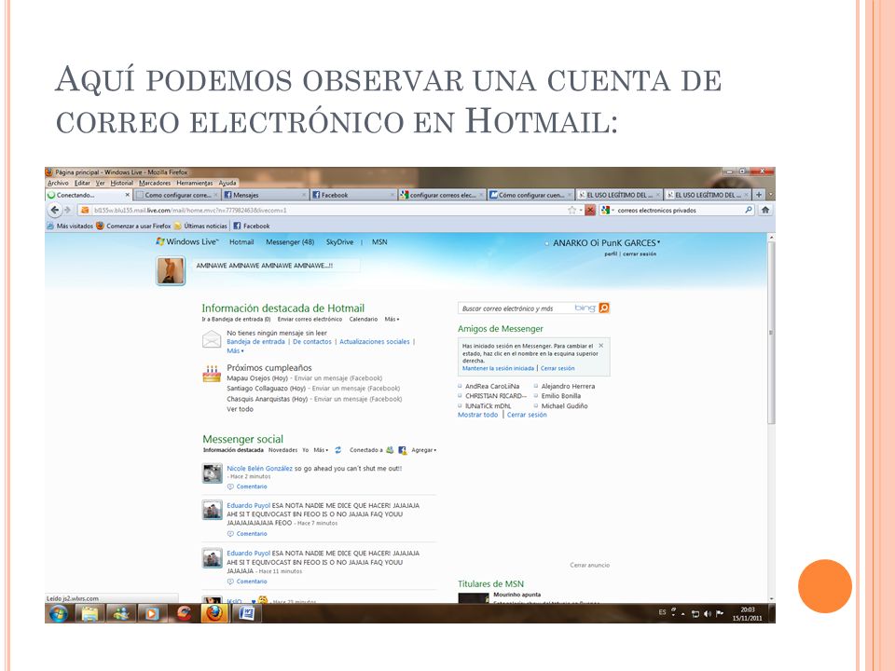Click the status square next to AndRea CaroLiiNa

tap(460, 386)
